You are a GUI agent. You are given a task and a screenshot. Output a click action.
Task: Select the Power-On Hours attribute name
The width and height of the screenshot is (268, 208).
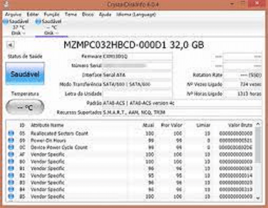(x=48, y=140)
